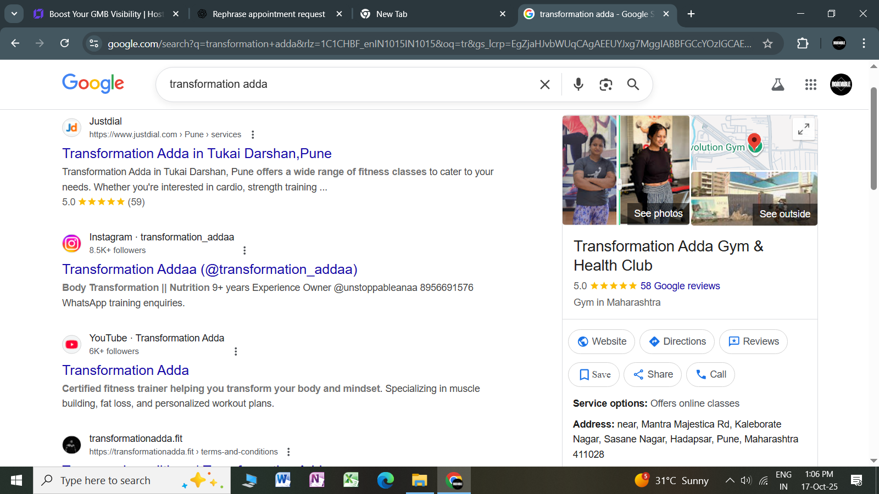Go forward in browser history

point(40,43)
